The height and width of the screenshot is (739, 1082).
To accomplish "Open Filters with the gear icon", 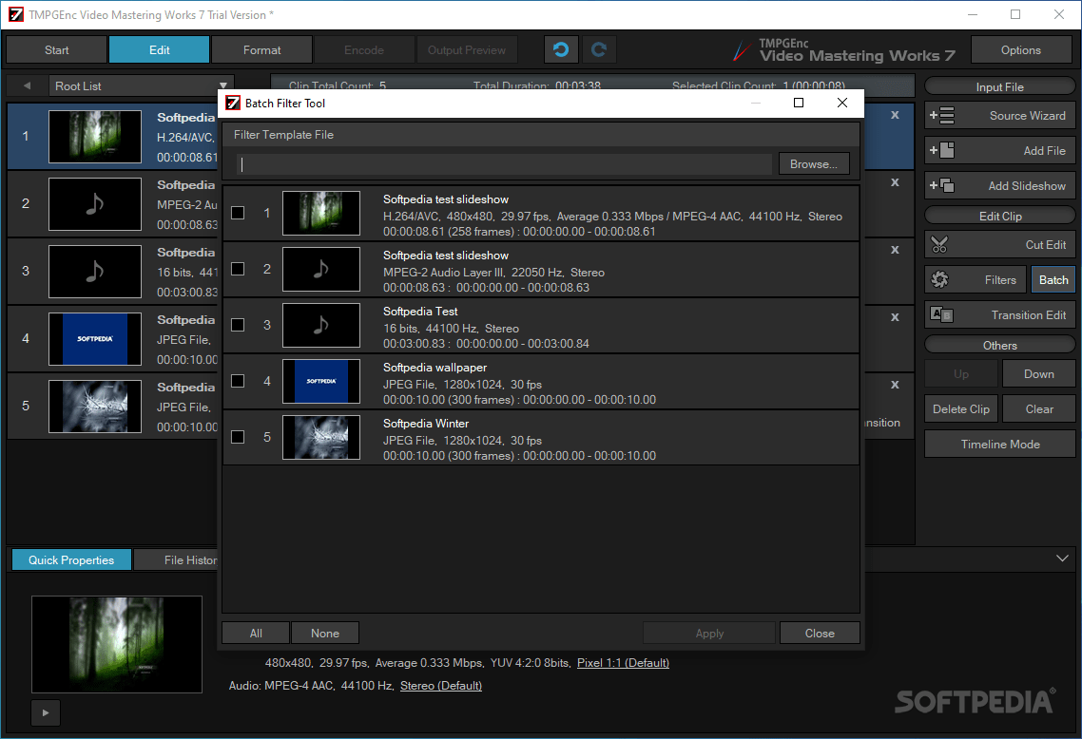I will click(x=976, y=280).
